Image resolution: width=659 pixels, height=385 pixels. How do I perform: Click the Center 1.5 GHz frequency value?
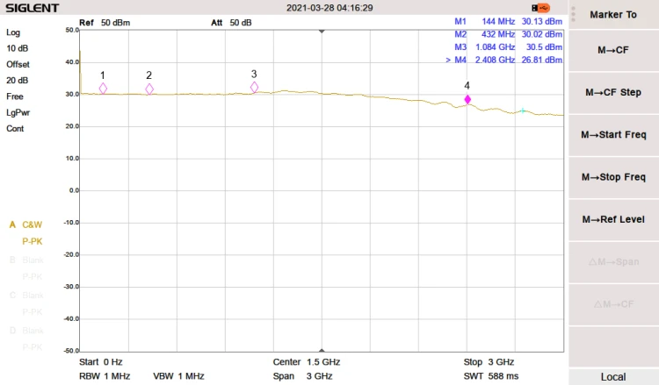(x=307, y=362)
